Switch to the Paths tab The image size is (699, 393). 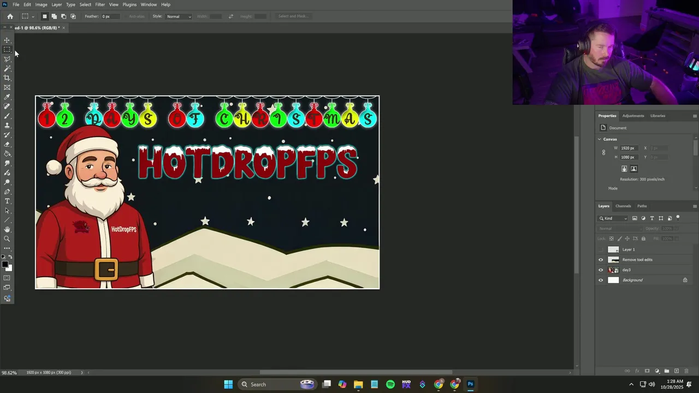(x=642, y=206)
